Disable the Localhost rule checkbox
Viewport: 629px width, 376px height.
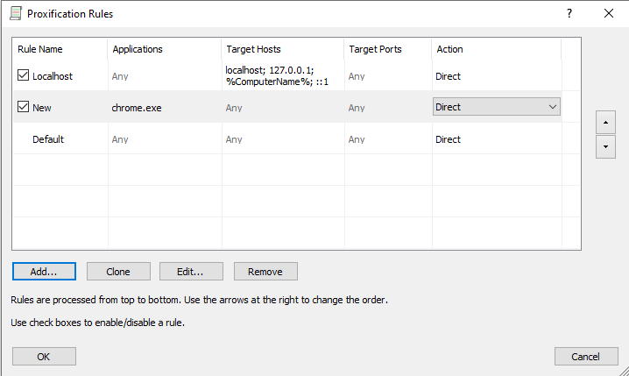(24, 75)
